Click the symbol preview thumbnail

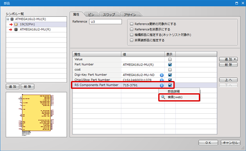(x=36, y=115)
